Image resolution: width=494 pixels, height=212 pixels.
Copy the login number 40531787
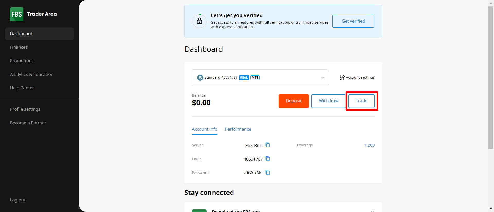coord(268,159)
